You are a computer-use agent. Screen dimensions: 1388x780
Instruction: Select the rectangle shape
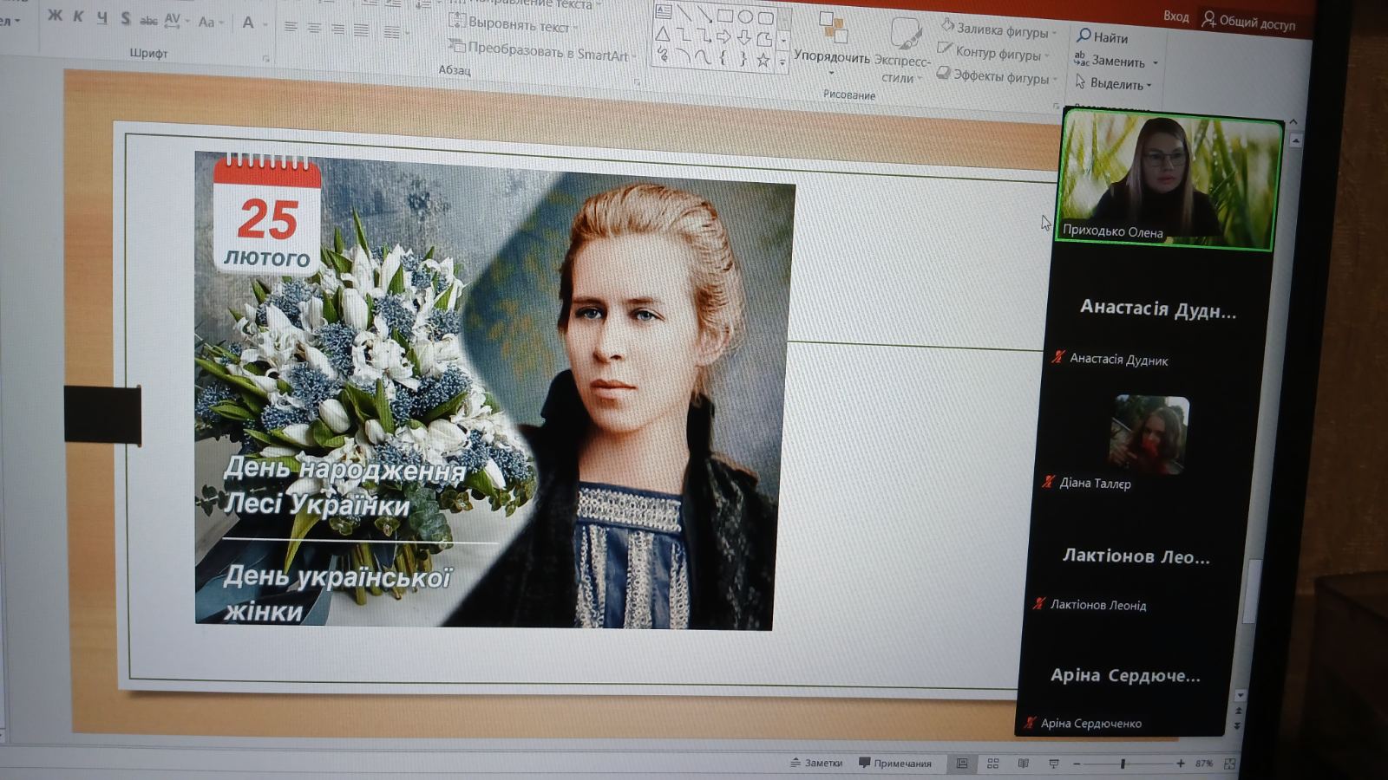(725, 15)
